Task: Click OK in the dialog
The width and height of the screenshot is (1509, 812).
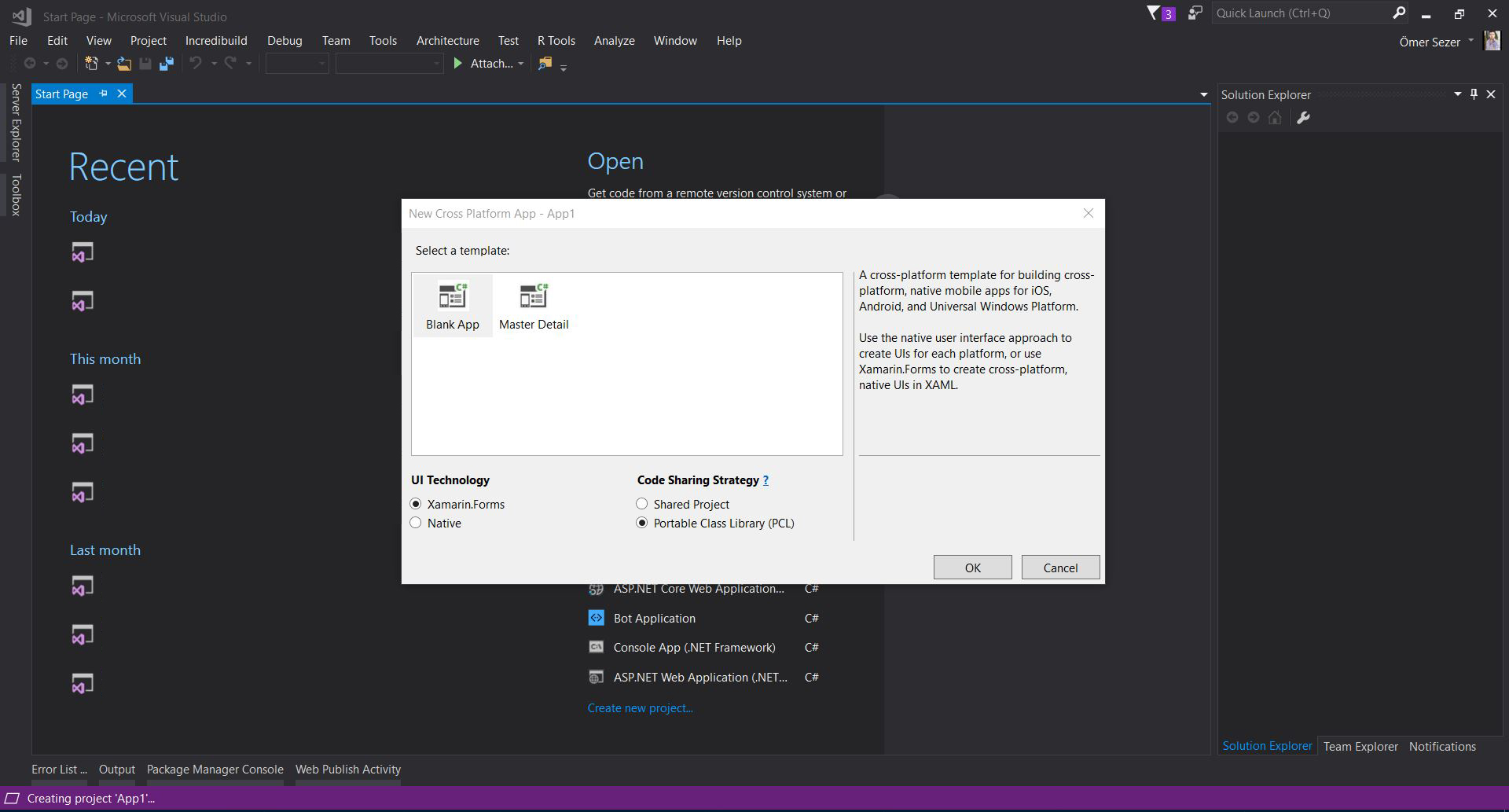Action: (x=972, y=568)
